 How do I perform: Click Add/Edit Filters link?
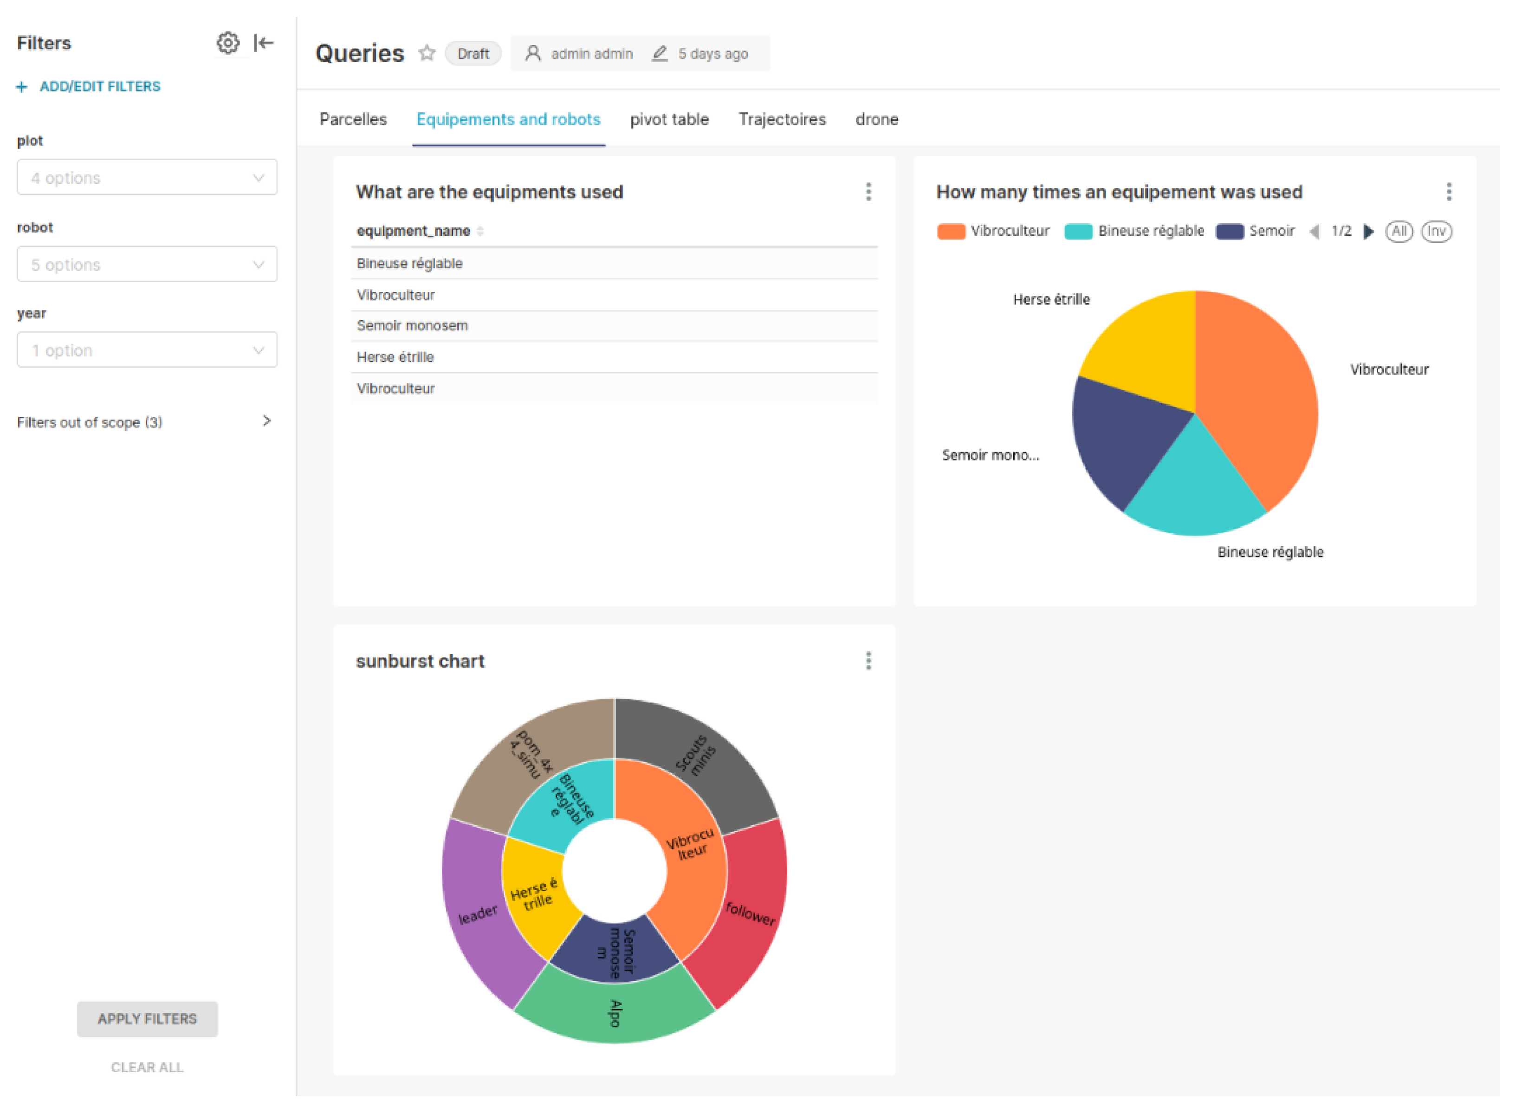tap(99, 86)
